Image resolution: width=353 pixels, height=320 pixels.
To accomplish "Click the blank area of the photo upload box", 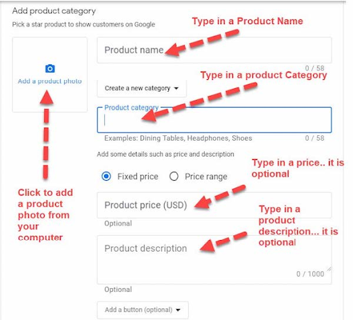I will click(50, 52).
